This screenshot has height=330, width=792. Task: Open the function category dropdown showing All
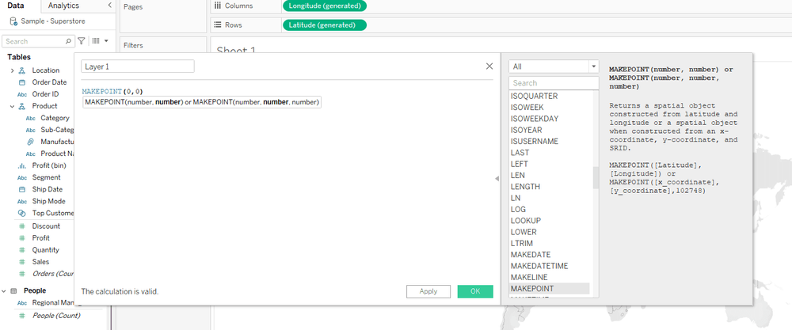554,66
